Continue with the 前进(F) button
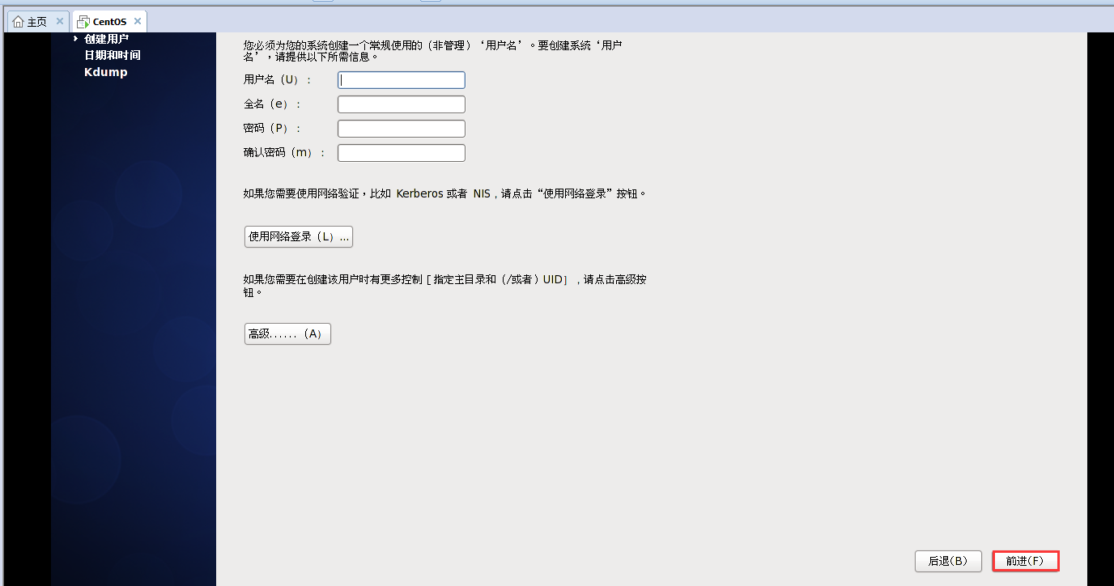1114x586 pixels. coord(1026,561)
